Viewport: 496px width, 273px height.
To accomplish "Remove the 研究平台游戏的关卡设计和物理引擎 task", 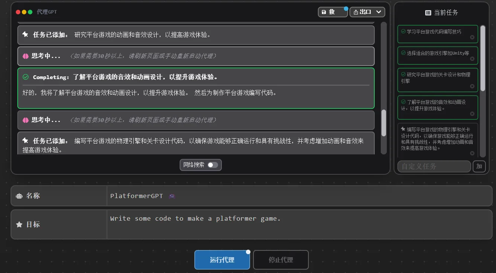I will (472, 86).
